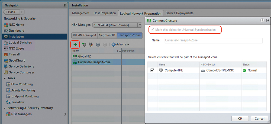Select the Transport Zones sub-tab
271x124 pixels.
click(x=130, y=35)
